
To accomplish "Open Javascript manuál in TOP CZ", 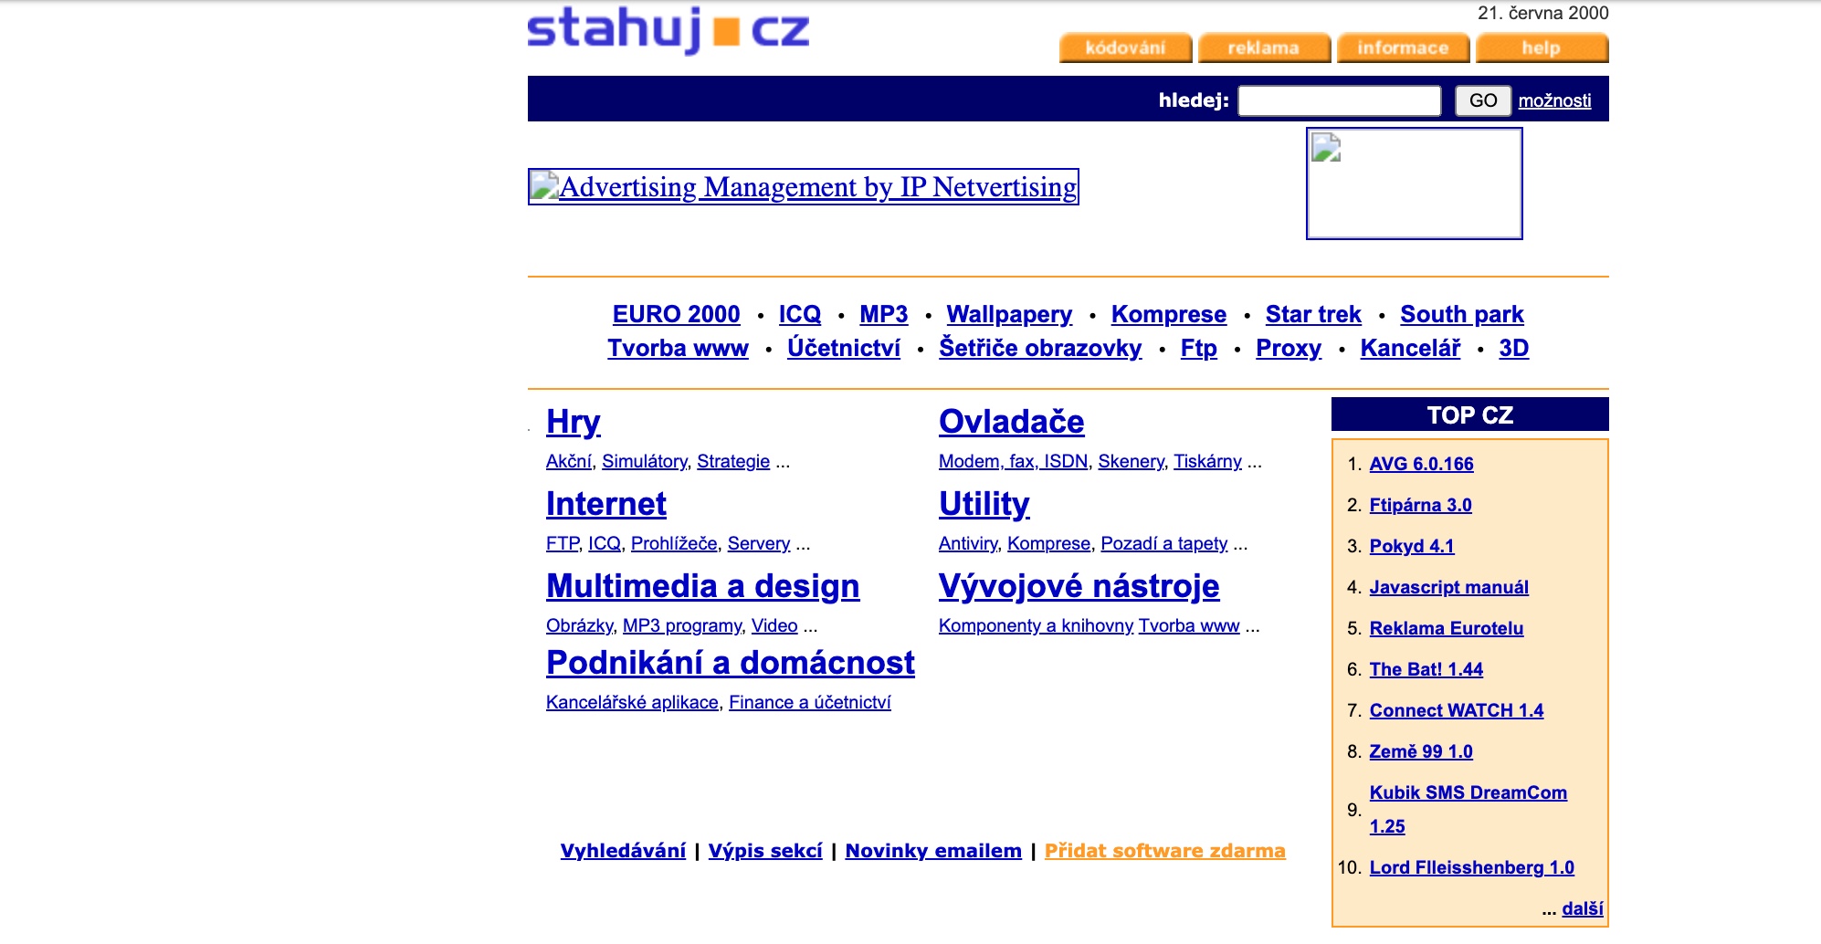I will pos(1449,587).
